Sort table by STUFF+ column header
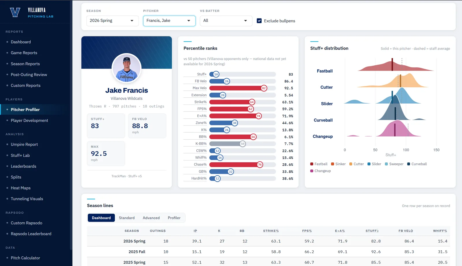The width and height of the screenshot is (462, 266). (372, 231)
